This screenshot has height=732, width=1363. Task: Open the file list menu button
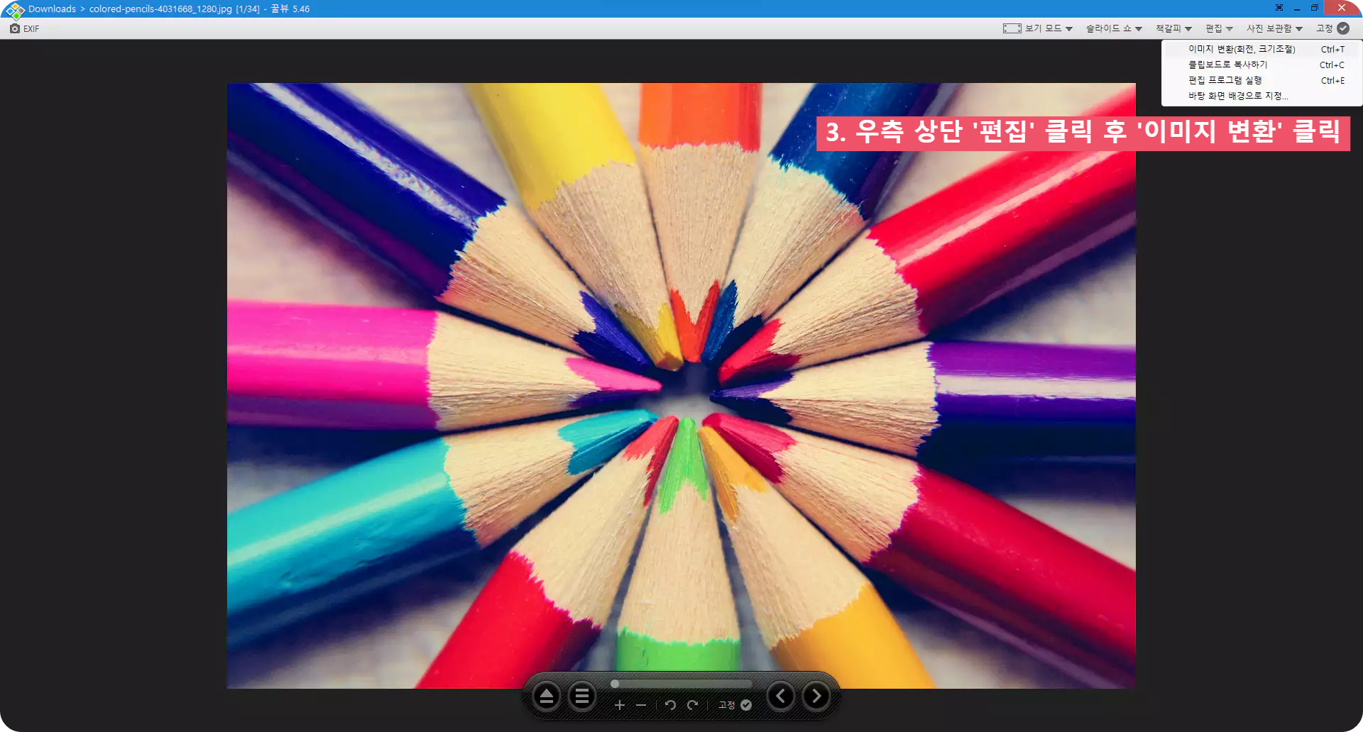[x=582, y=697]
